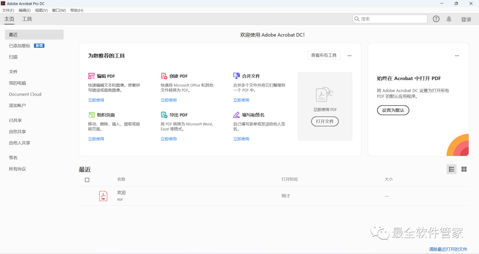Open the 窗口(W) menu
Screen dimensions: 479x254
click(x=59, y=10)
